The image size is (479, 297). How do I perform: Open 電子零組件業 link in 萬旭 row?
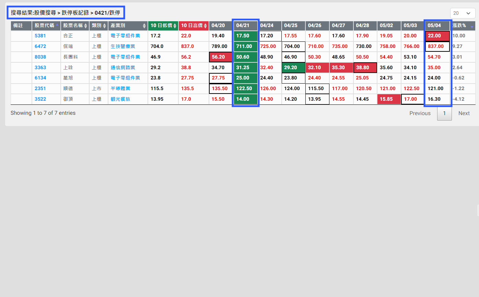125,78
